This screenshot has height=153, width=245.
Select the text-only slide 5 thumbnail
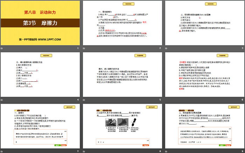tap(122, 74)
